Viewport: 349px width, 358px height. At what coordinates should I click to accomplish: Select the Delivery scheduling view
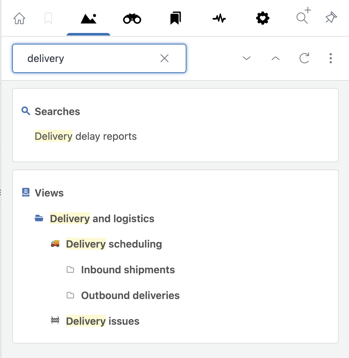114,244
